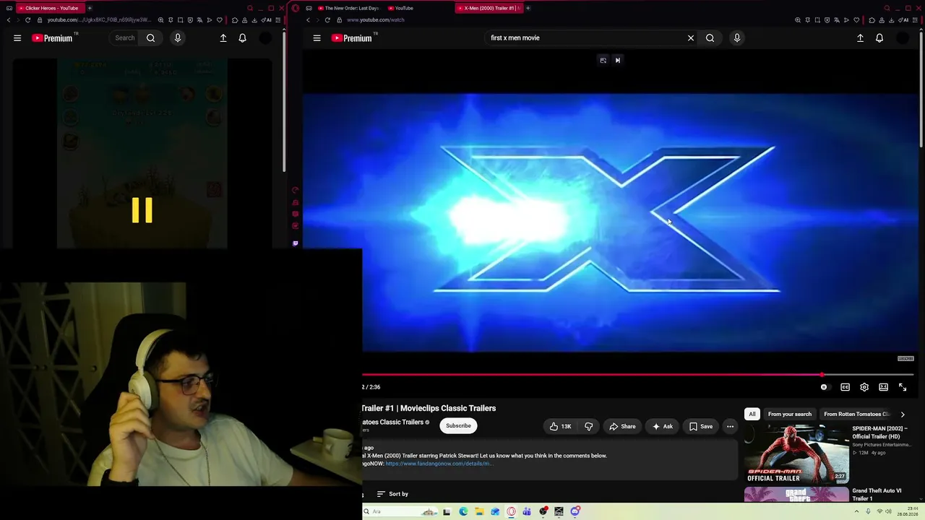Open the YouTube guide menu in the X-Men window
The image size is (925, 520).
[317, 38]
